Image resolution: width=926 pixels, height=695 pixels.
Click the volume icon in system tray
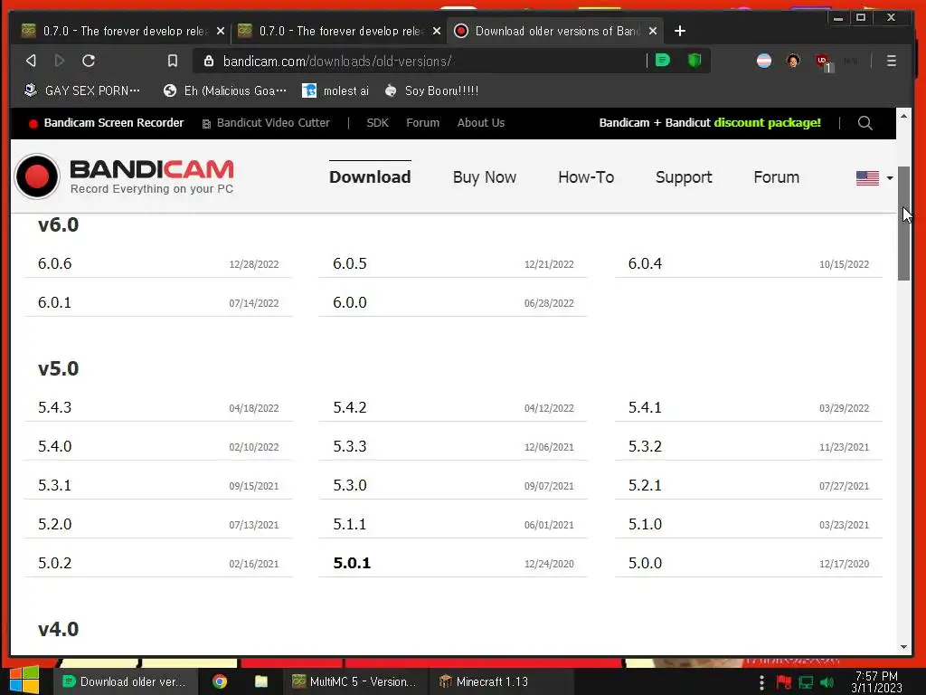point(827,682)
